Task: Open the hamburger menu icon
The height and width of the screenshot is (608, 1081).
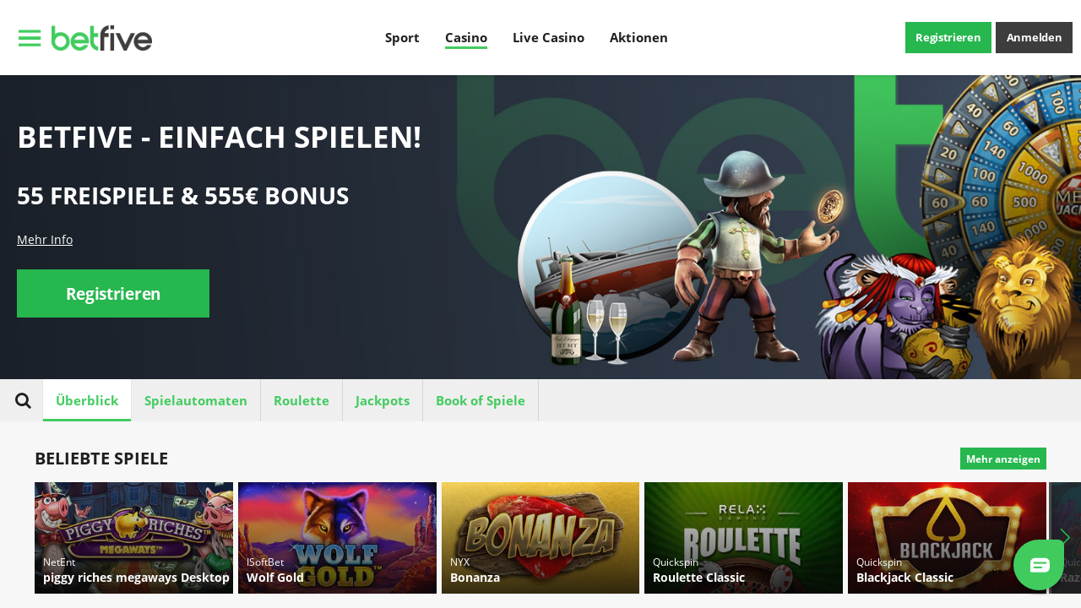Action: [30, 38]
